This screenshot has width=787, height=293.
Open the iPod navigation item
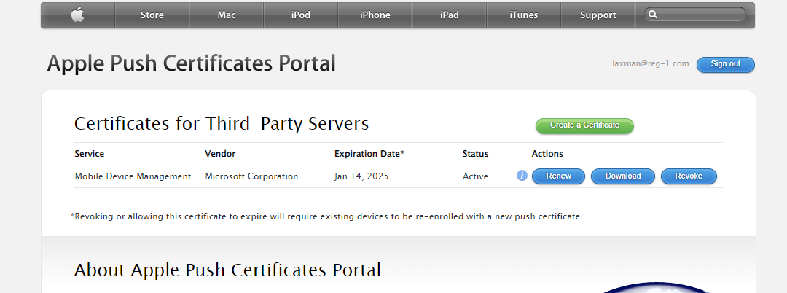pos(301,15)
